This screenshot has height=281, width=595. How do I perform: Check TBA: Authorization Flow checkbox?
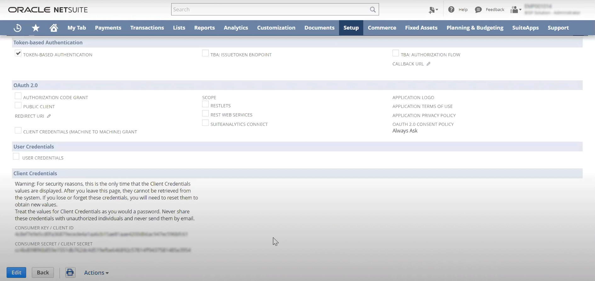396,53
